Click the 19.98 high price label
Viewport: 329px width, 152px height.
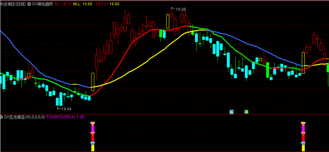pos(181,9)
